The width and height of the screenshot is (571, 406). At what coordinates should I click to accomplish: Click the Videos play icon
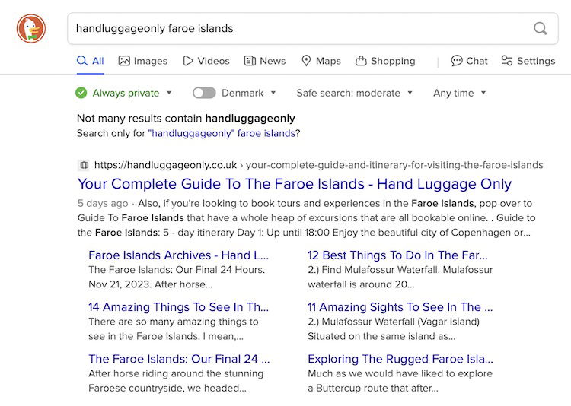point(188,61)
